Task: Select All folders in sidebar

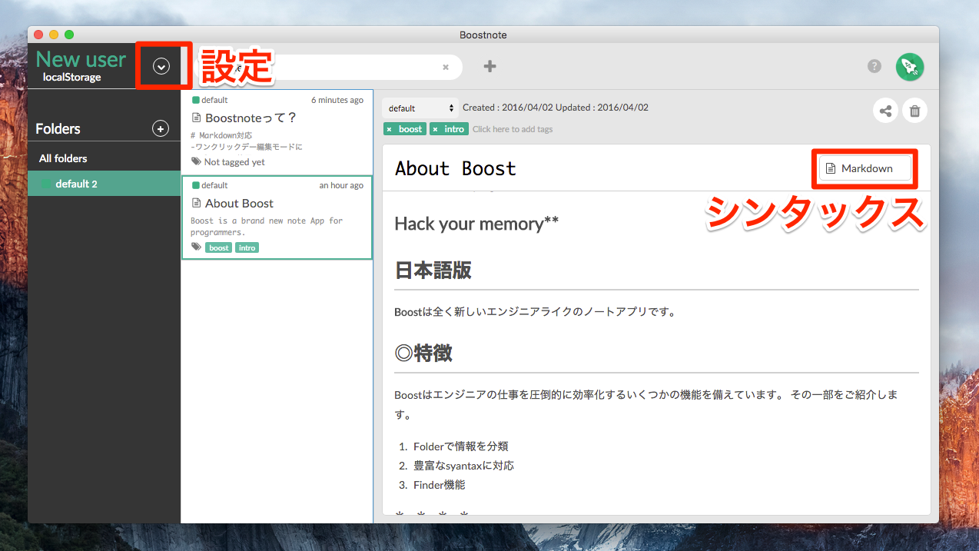Action: pos(63,158)
